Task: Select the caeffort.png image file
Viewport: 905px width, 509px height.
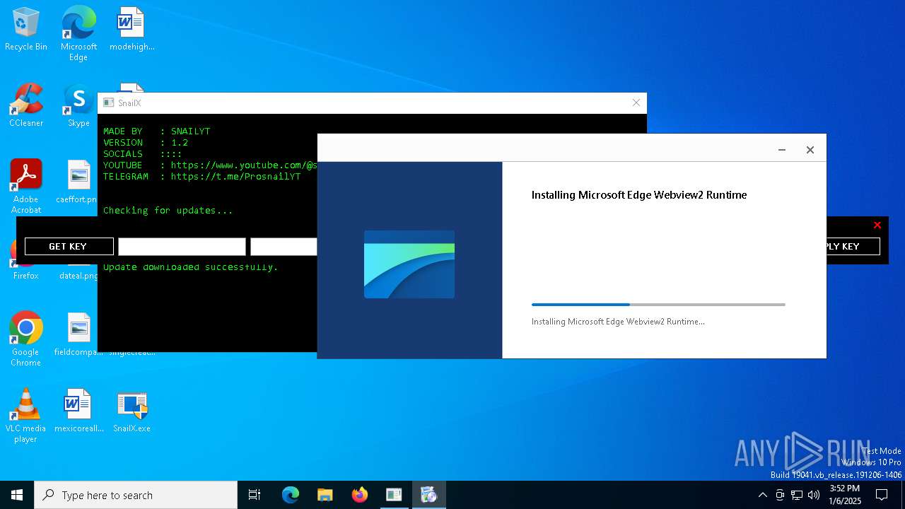Action: (x=78, y=182)
